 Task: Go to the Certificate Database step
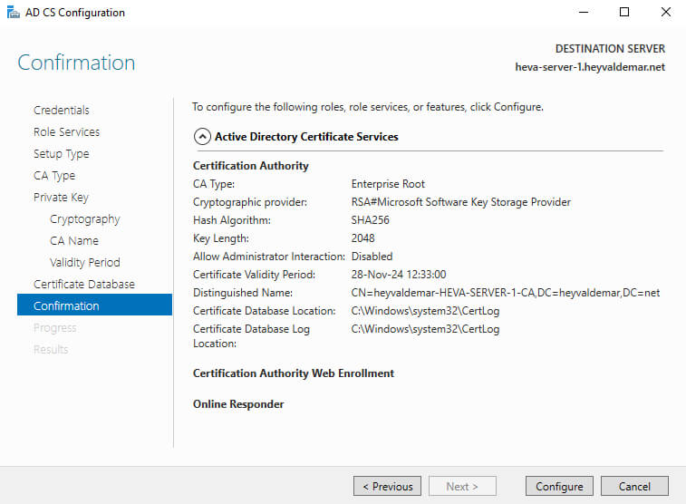point(84,285)
